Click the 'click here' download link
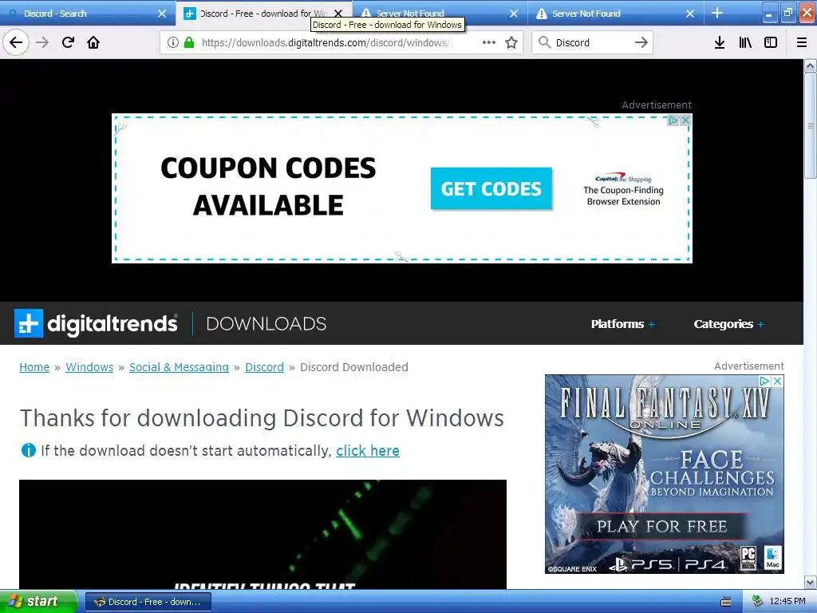The height and width of the screenshot is (613, 817). pos(368,450)
